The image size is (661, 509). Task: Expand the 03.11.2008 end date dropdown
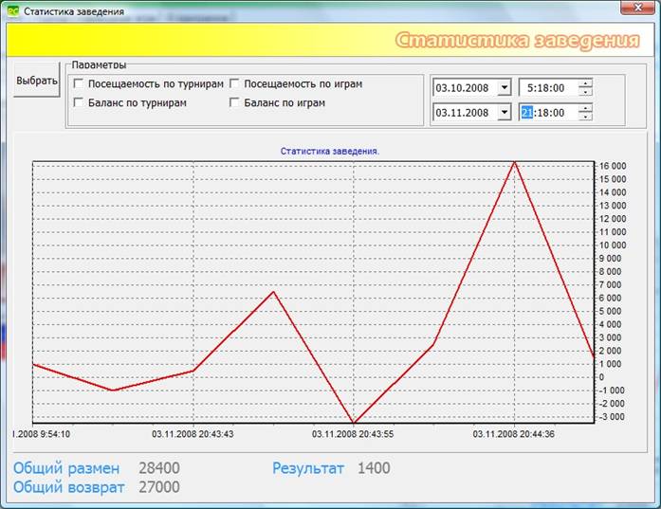click(504, 113)
